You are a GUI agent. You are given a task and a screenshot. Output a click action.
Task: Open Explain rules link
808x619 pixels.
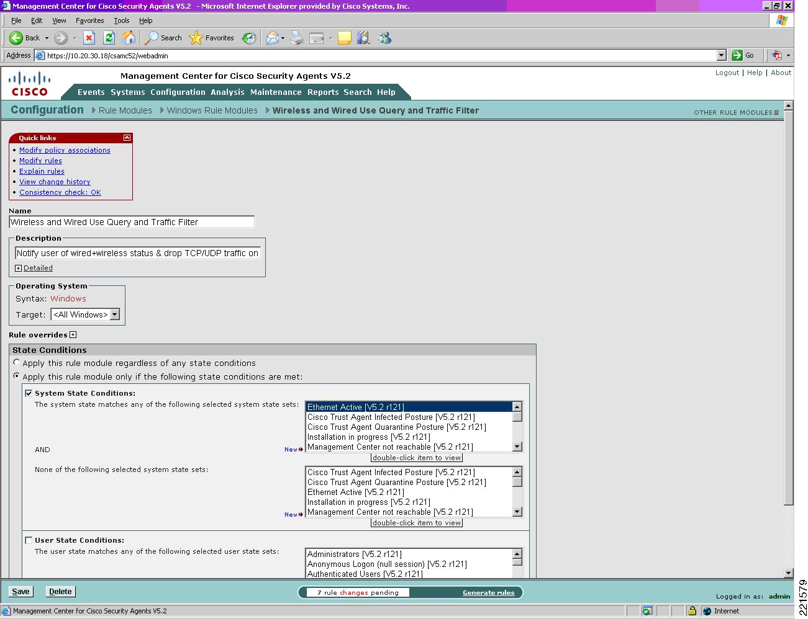(42, 171)
